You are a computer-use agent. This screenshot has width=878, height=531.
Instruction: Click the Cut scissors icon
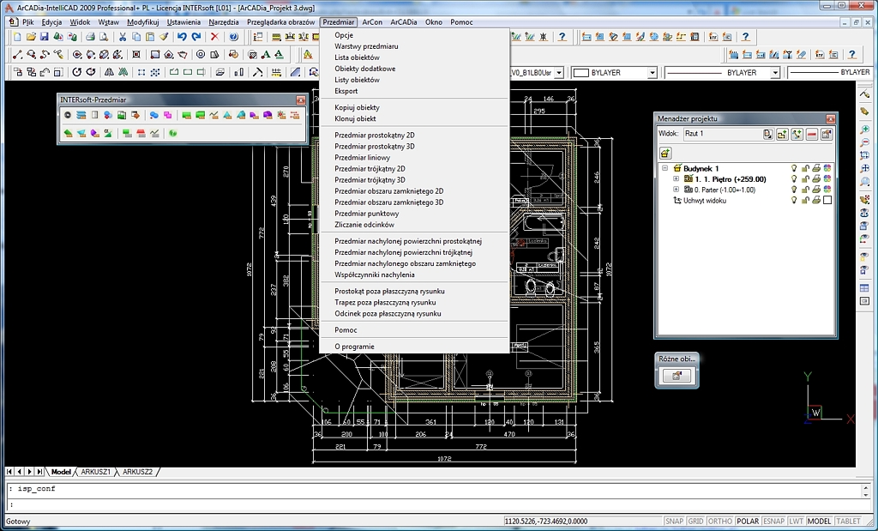pos(123,37)
